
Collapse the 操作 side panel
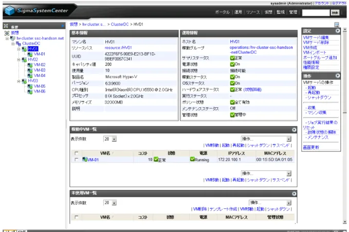point(337,76)
